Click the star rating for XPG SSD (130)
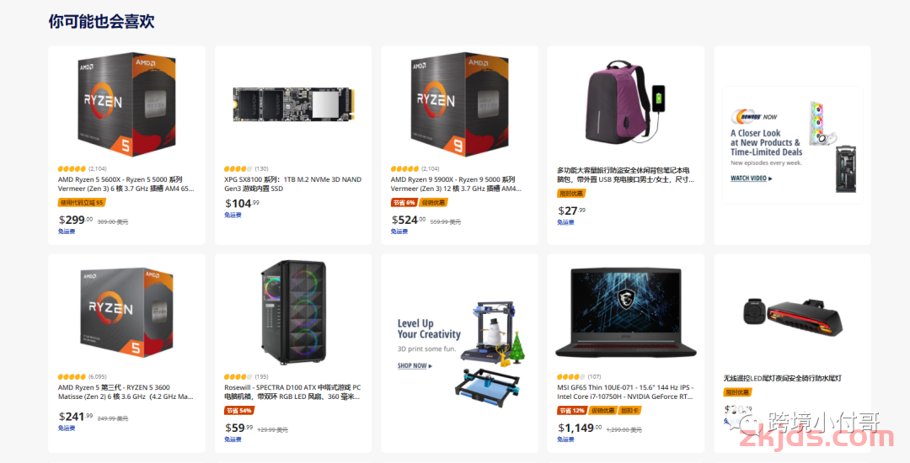 (x=238, y=169)
